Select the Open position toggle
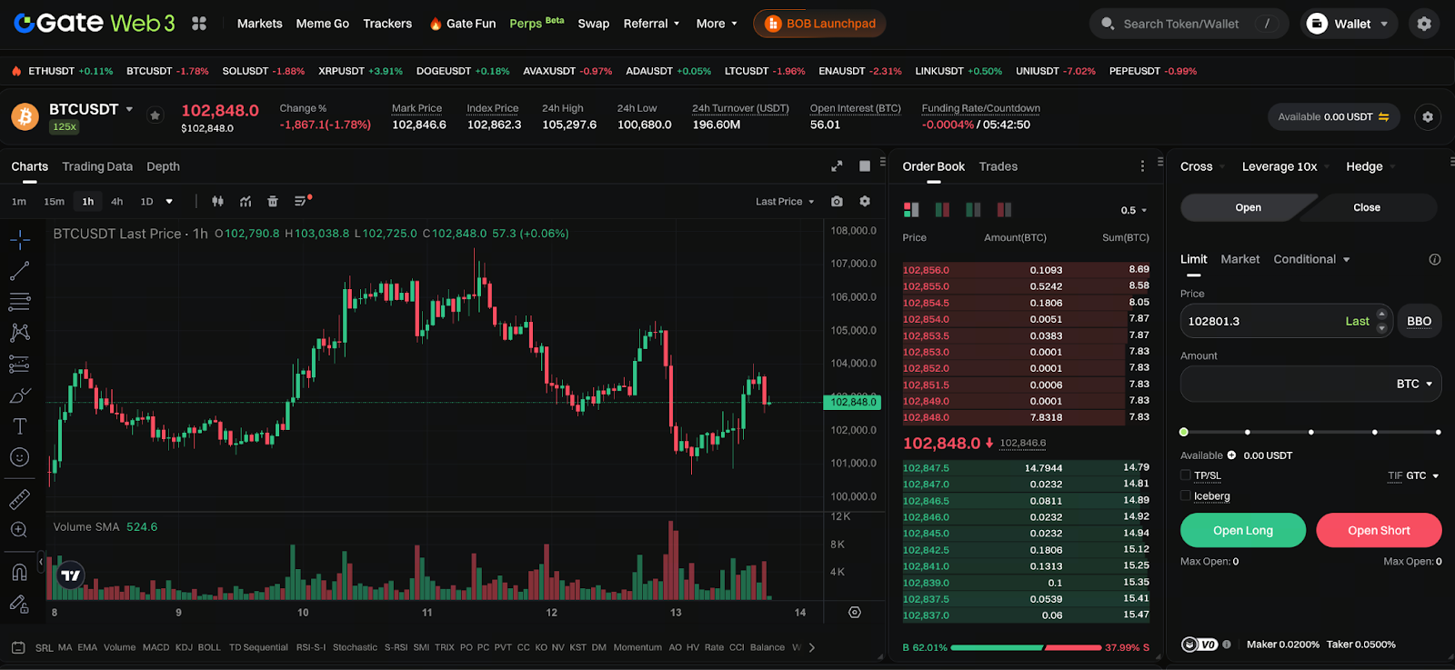Image resolution: width=1455 pixels, height=670 pixels. 1248,207
